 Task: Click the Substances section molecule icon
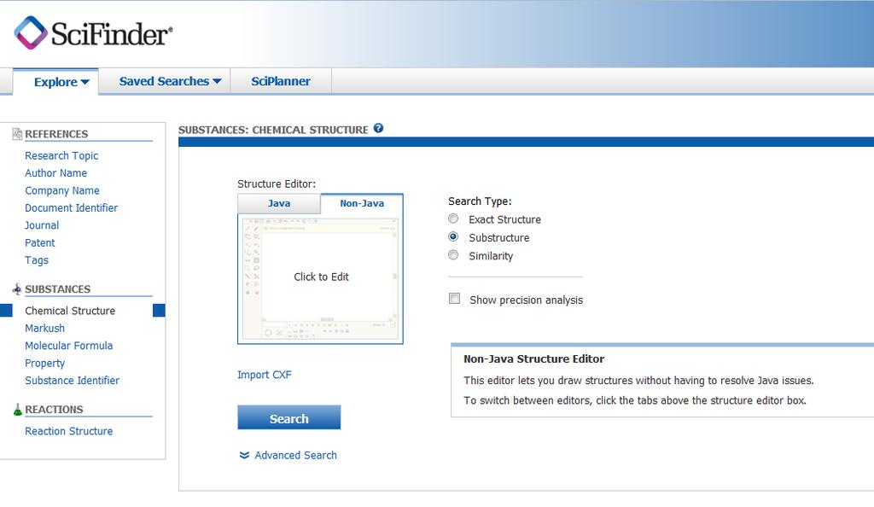(17, 289)
